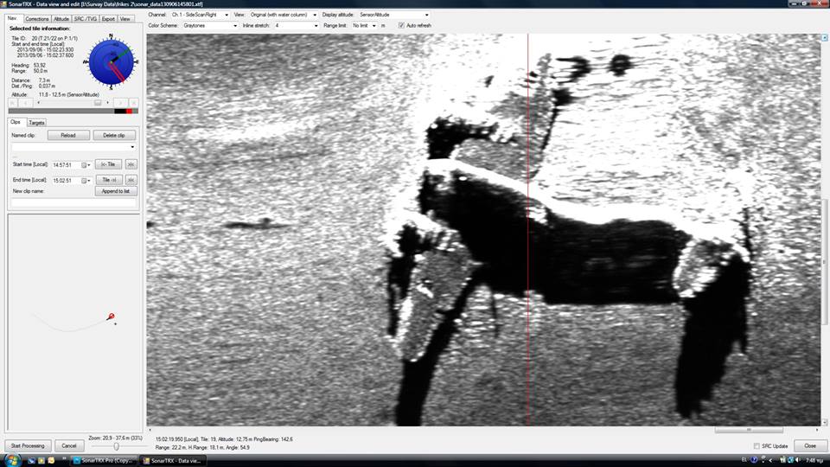
Task: Open the Channel dropdown
Action: coord(200,15)
